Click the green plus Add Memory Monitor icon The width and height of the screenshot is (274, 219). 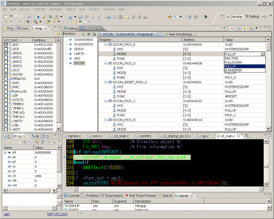83,34
